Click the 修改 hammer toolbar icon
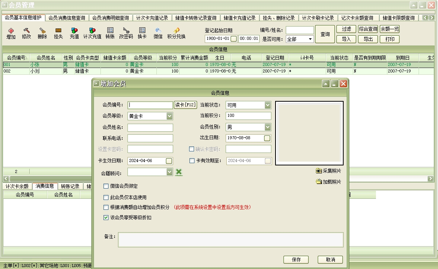Image resolution: width=438 pixels, height=269 pixels. [x=26, y=31]
